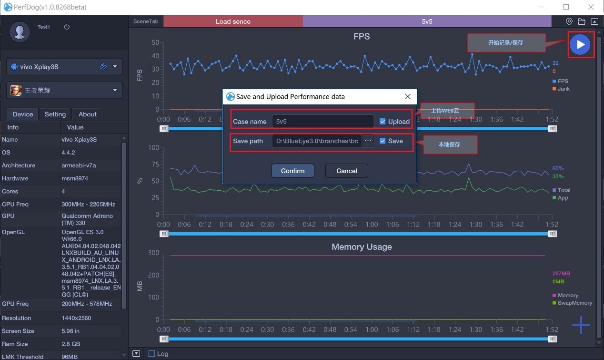Click Cancel to dismiss the save dialog

[346, 171]
